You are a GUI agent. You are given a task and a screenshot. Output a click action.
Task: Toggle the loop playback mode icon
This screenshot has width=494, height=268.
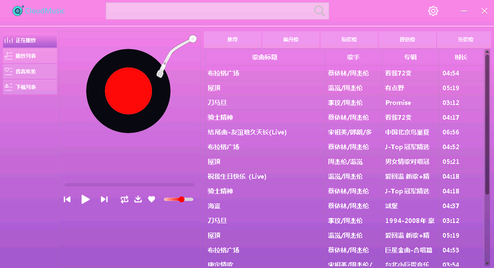coord(125,199)
